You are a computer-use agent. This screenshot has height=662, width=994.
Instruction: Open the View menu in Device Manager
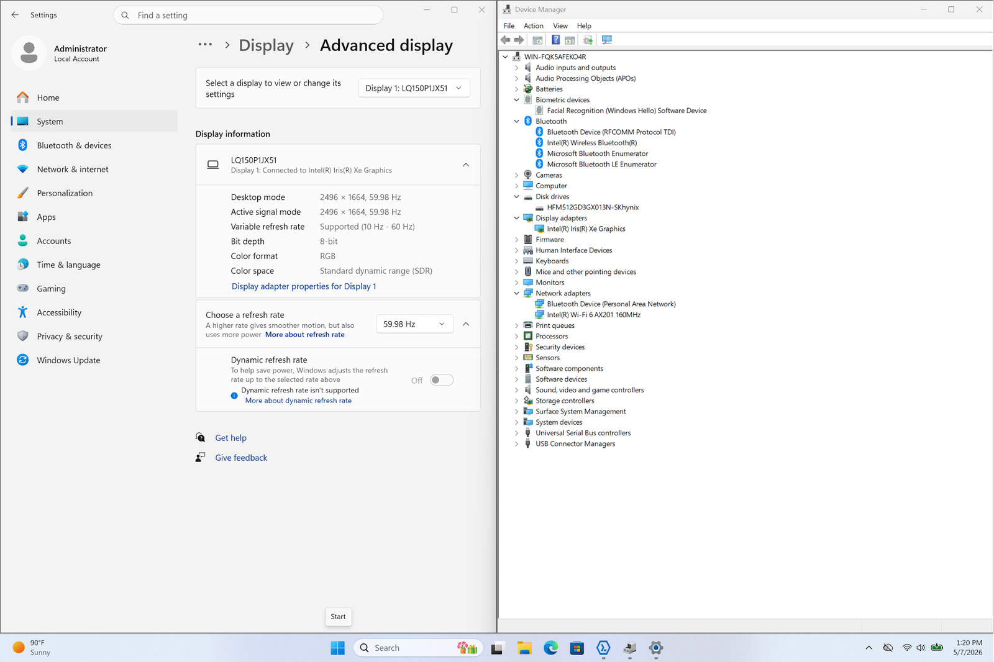pyautogui.click(x=560, y=25)
